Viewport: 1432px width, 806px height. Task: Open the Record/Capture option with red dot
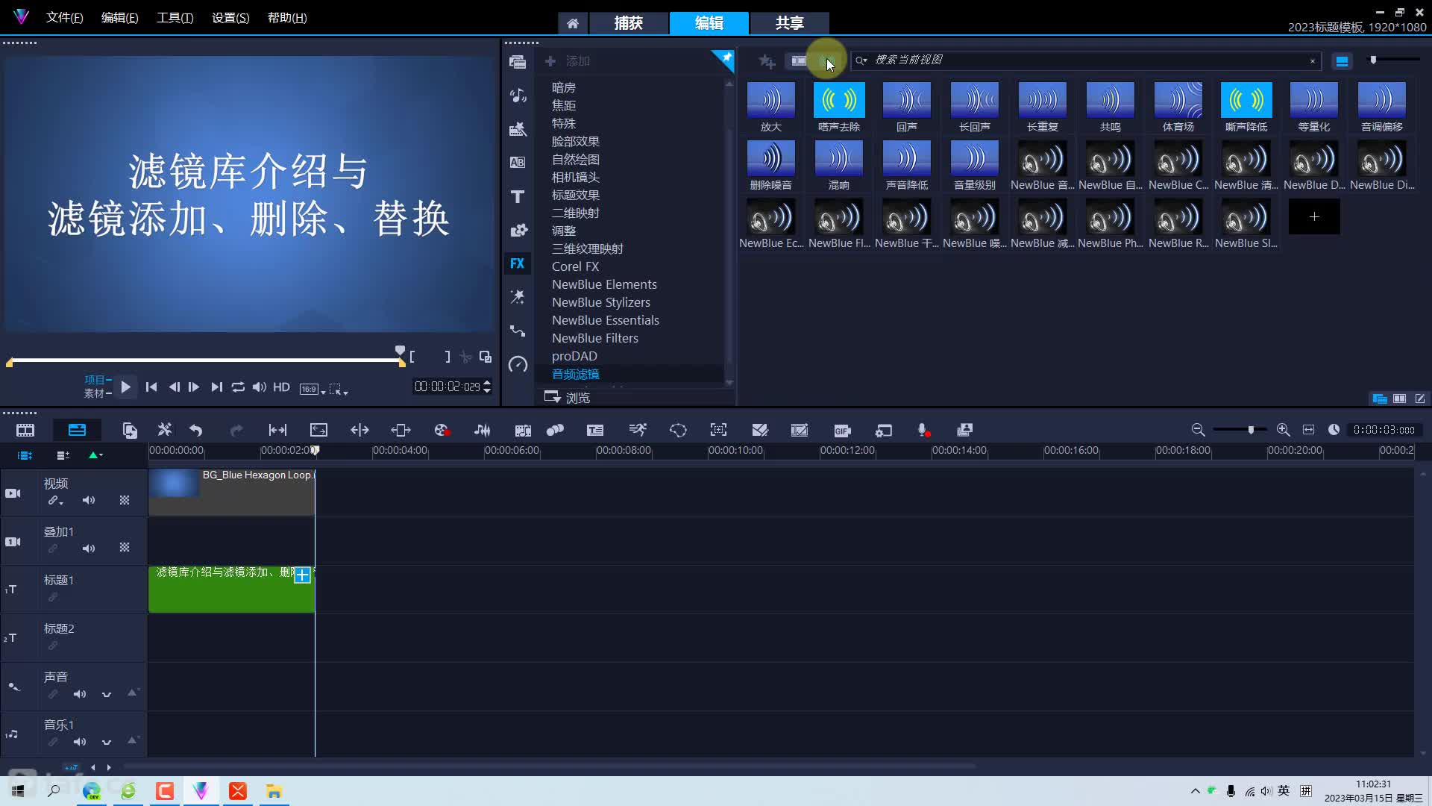point(442,431)
